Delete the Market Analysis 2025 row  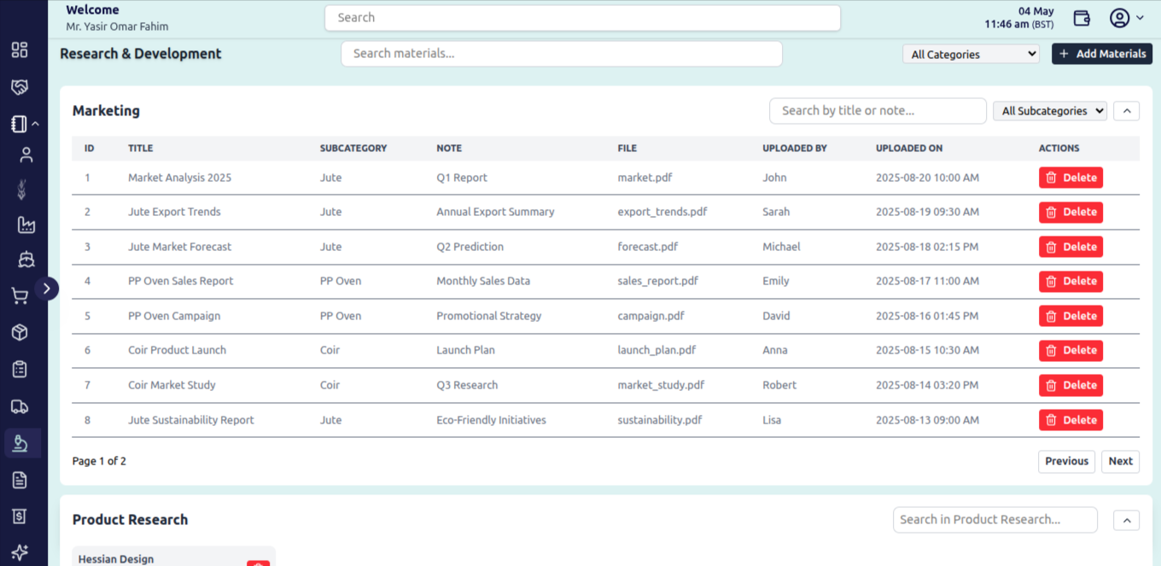[1071, 178]
